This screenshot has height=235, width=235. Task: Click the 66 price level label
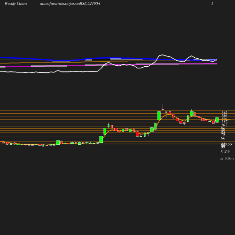click(x=223, y=138)
